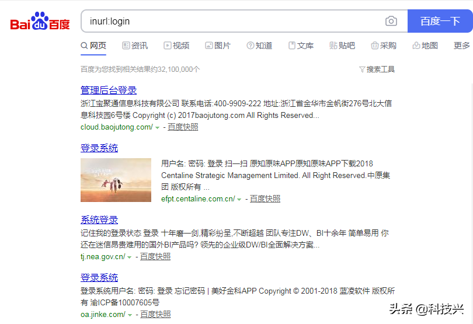Open the efpt.centaline.com.cn URL
Image resolution: width=473 pixels, height=324 pixels.
point(198,199)
